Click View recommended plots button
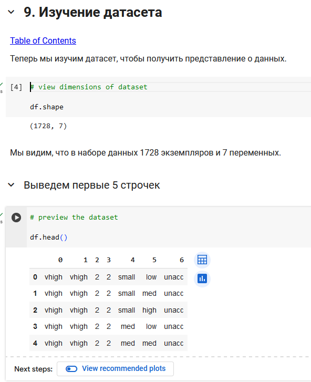Image resolution: width=311 pixels, height=382 pixels. coord(115,369)
